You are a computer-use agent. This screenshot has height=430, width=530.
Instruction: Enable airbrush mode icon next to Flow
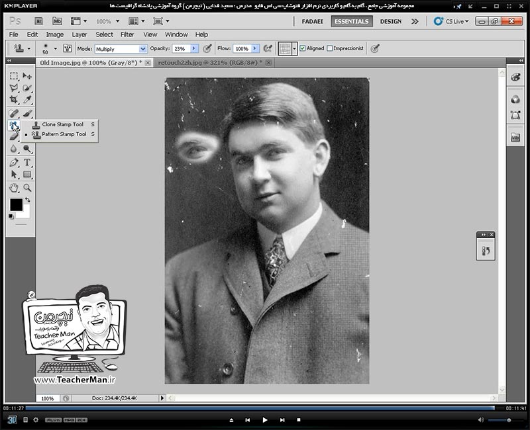[x=268, y=48]
